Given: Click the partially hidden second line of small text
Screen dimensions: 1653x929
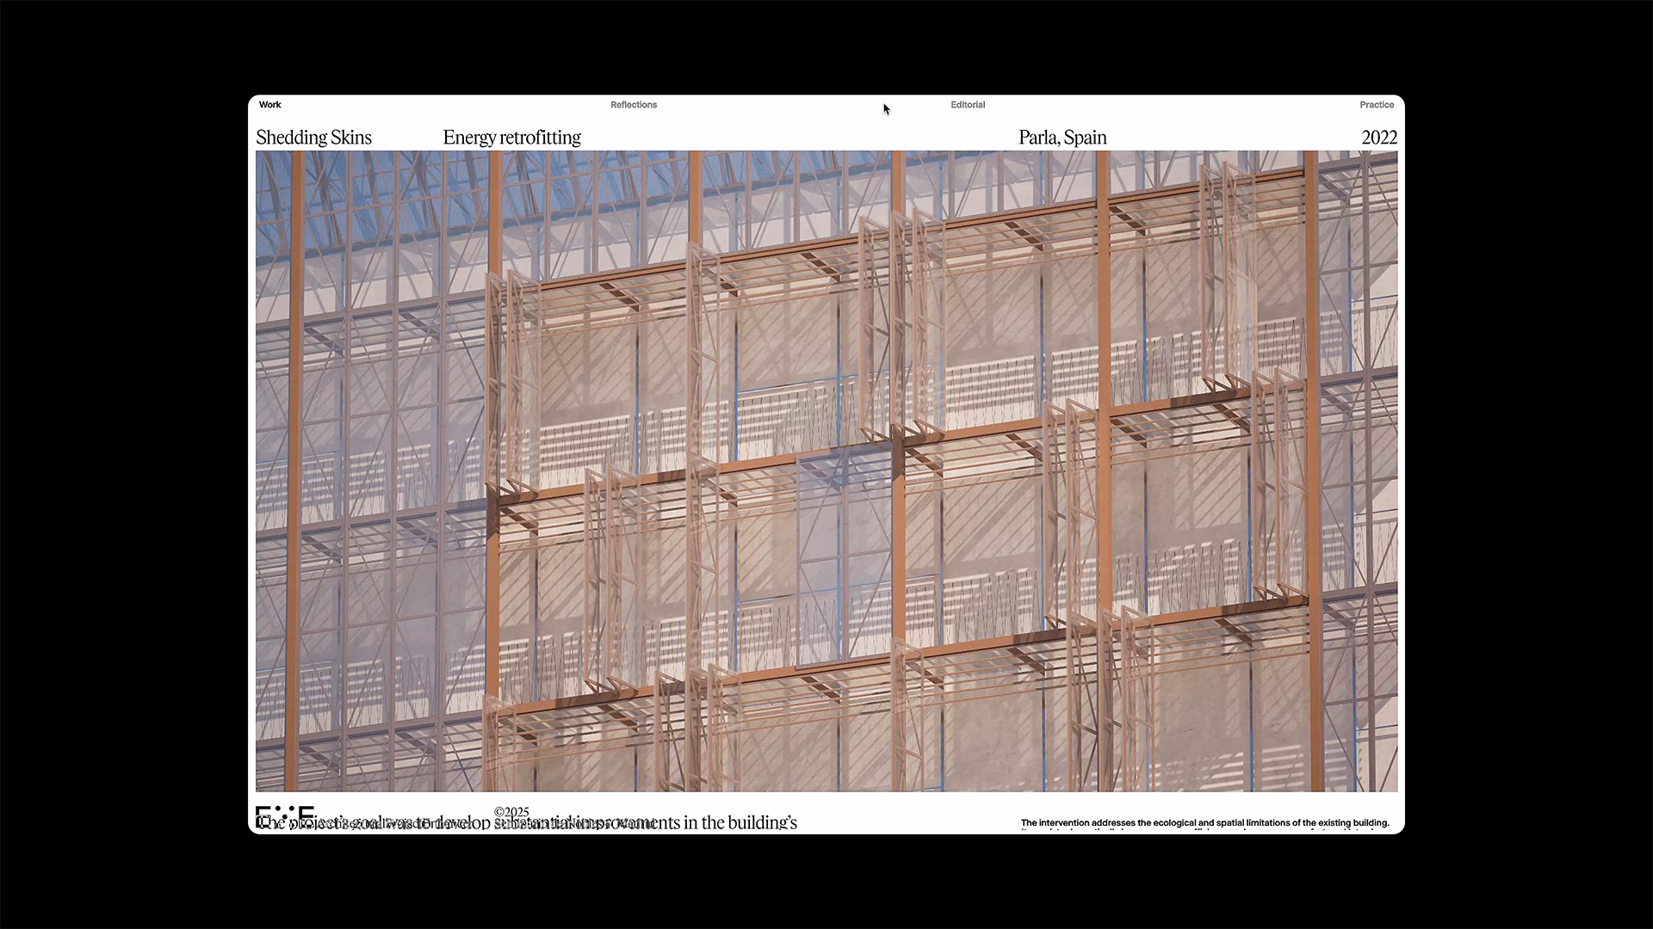Looking at the screenshot, I should point(1204,831).
